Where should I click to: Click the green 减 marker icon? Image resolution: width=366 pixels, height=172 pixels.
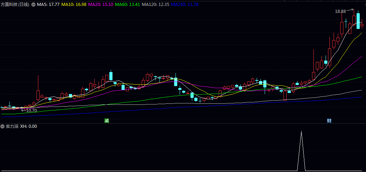tap(107, 121)
